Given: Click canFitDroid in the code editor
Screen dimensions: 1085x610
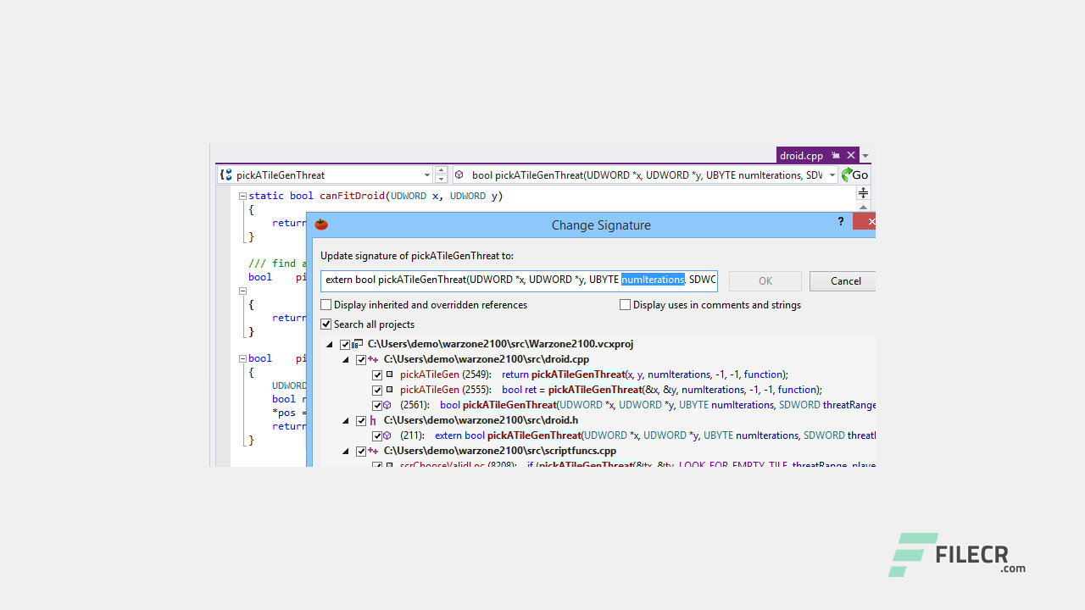Looking at the screenshot, I should pos(352,196).
